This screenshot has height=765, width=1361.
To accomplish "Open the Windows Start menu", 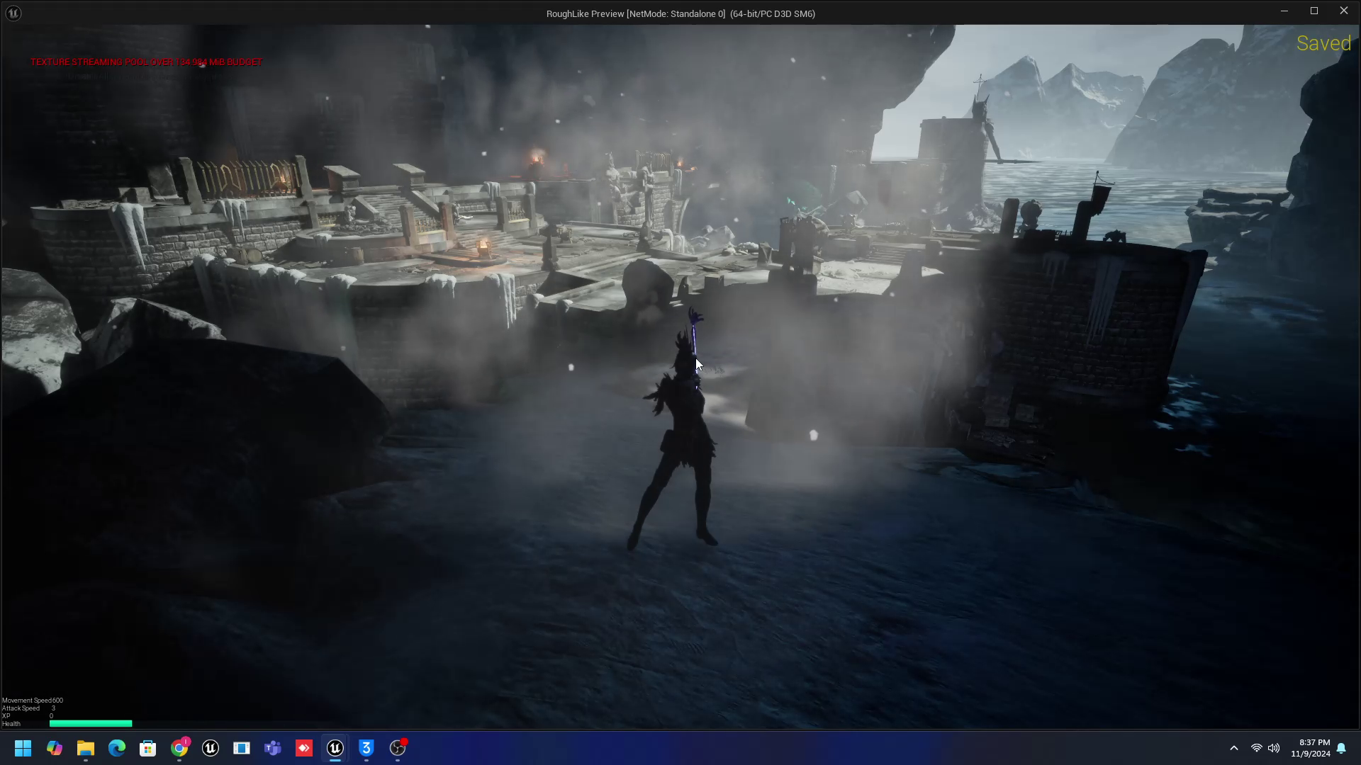I will tap(23, 749).
